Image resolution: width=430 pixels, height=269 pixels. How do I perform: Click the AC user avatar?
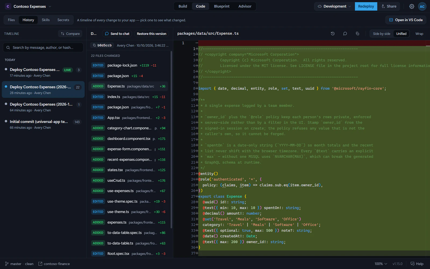click(422, 6)
